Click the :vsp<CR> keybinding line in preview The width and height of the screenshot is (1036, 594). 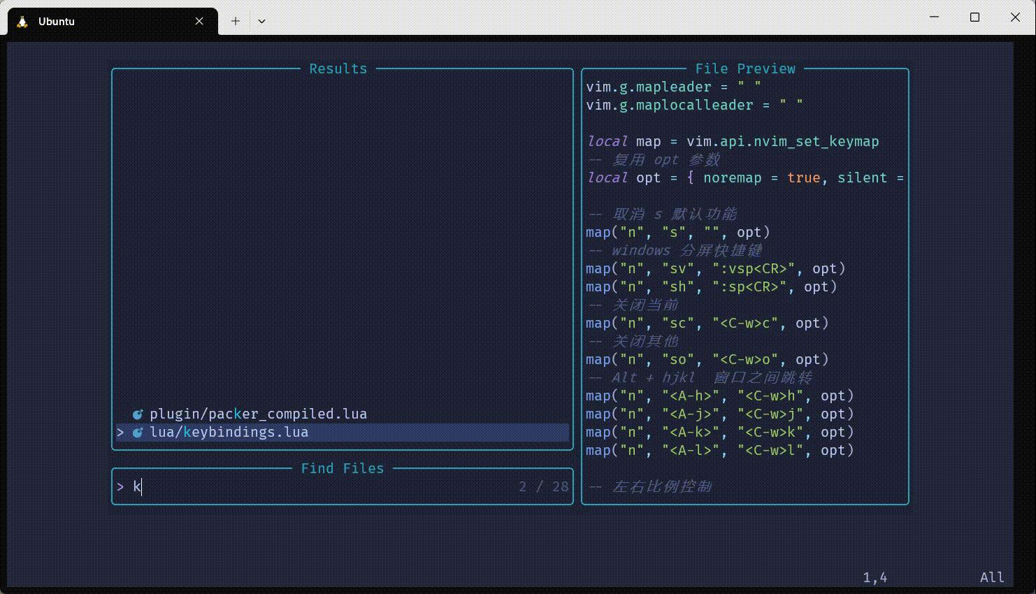(x=714, y=268)
